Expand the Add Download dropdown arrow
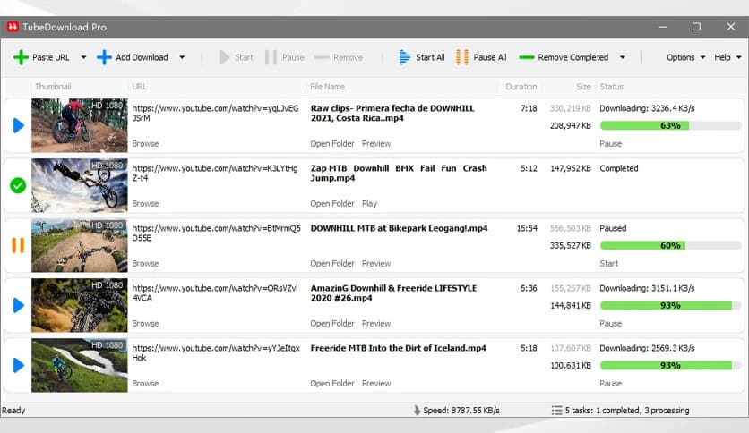The image size is (749, 433). [182, 57]
